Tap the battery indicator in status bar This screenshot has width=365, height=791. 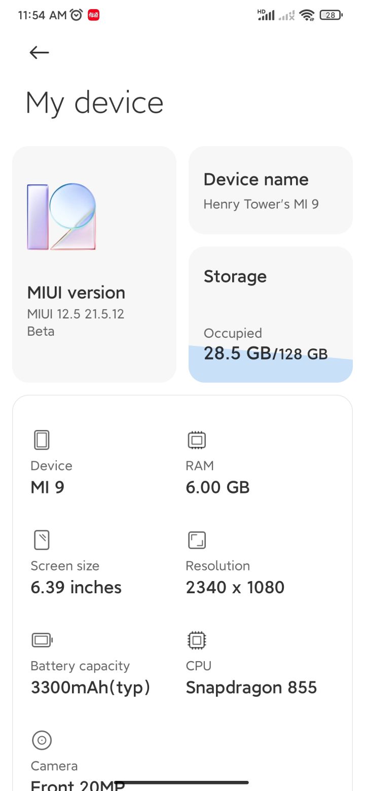pyautogui.click(x=331, y=15)
